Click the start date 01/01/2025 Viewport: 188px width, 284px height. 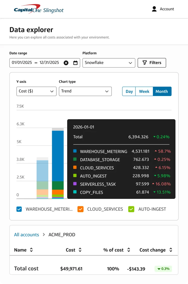tap(22, 63)
